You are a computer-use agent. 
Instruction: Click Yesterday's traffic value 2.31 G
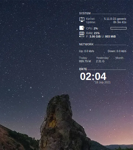(x=100, y=61)
